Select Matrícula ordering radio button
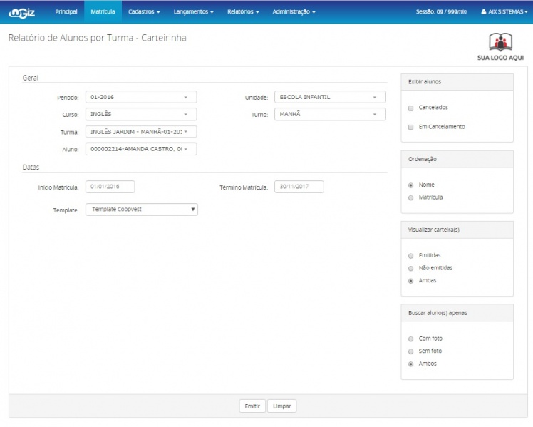Viewport: 533px width, 427px height. point(410,197)
